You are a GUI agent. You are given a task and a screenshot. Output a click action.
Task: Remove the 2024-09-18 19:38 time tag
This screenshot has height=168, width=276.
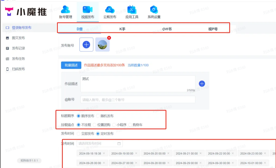pyautogui.click(x=104, y=153)
